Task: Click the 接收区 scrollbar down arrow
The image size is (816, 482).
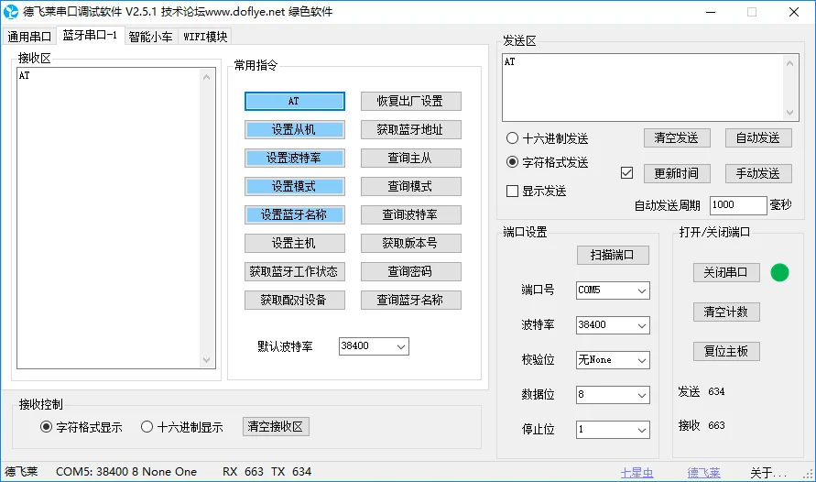Action: (207, 360)
